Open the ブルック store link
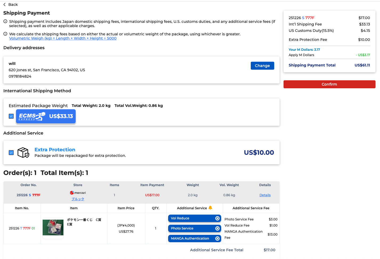 78,199
